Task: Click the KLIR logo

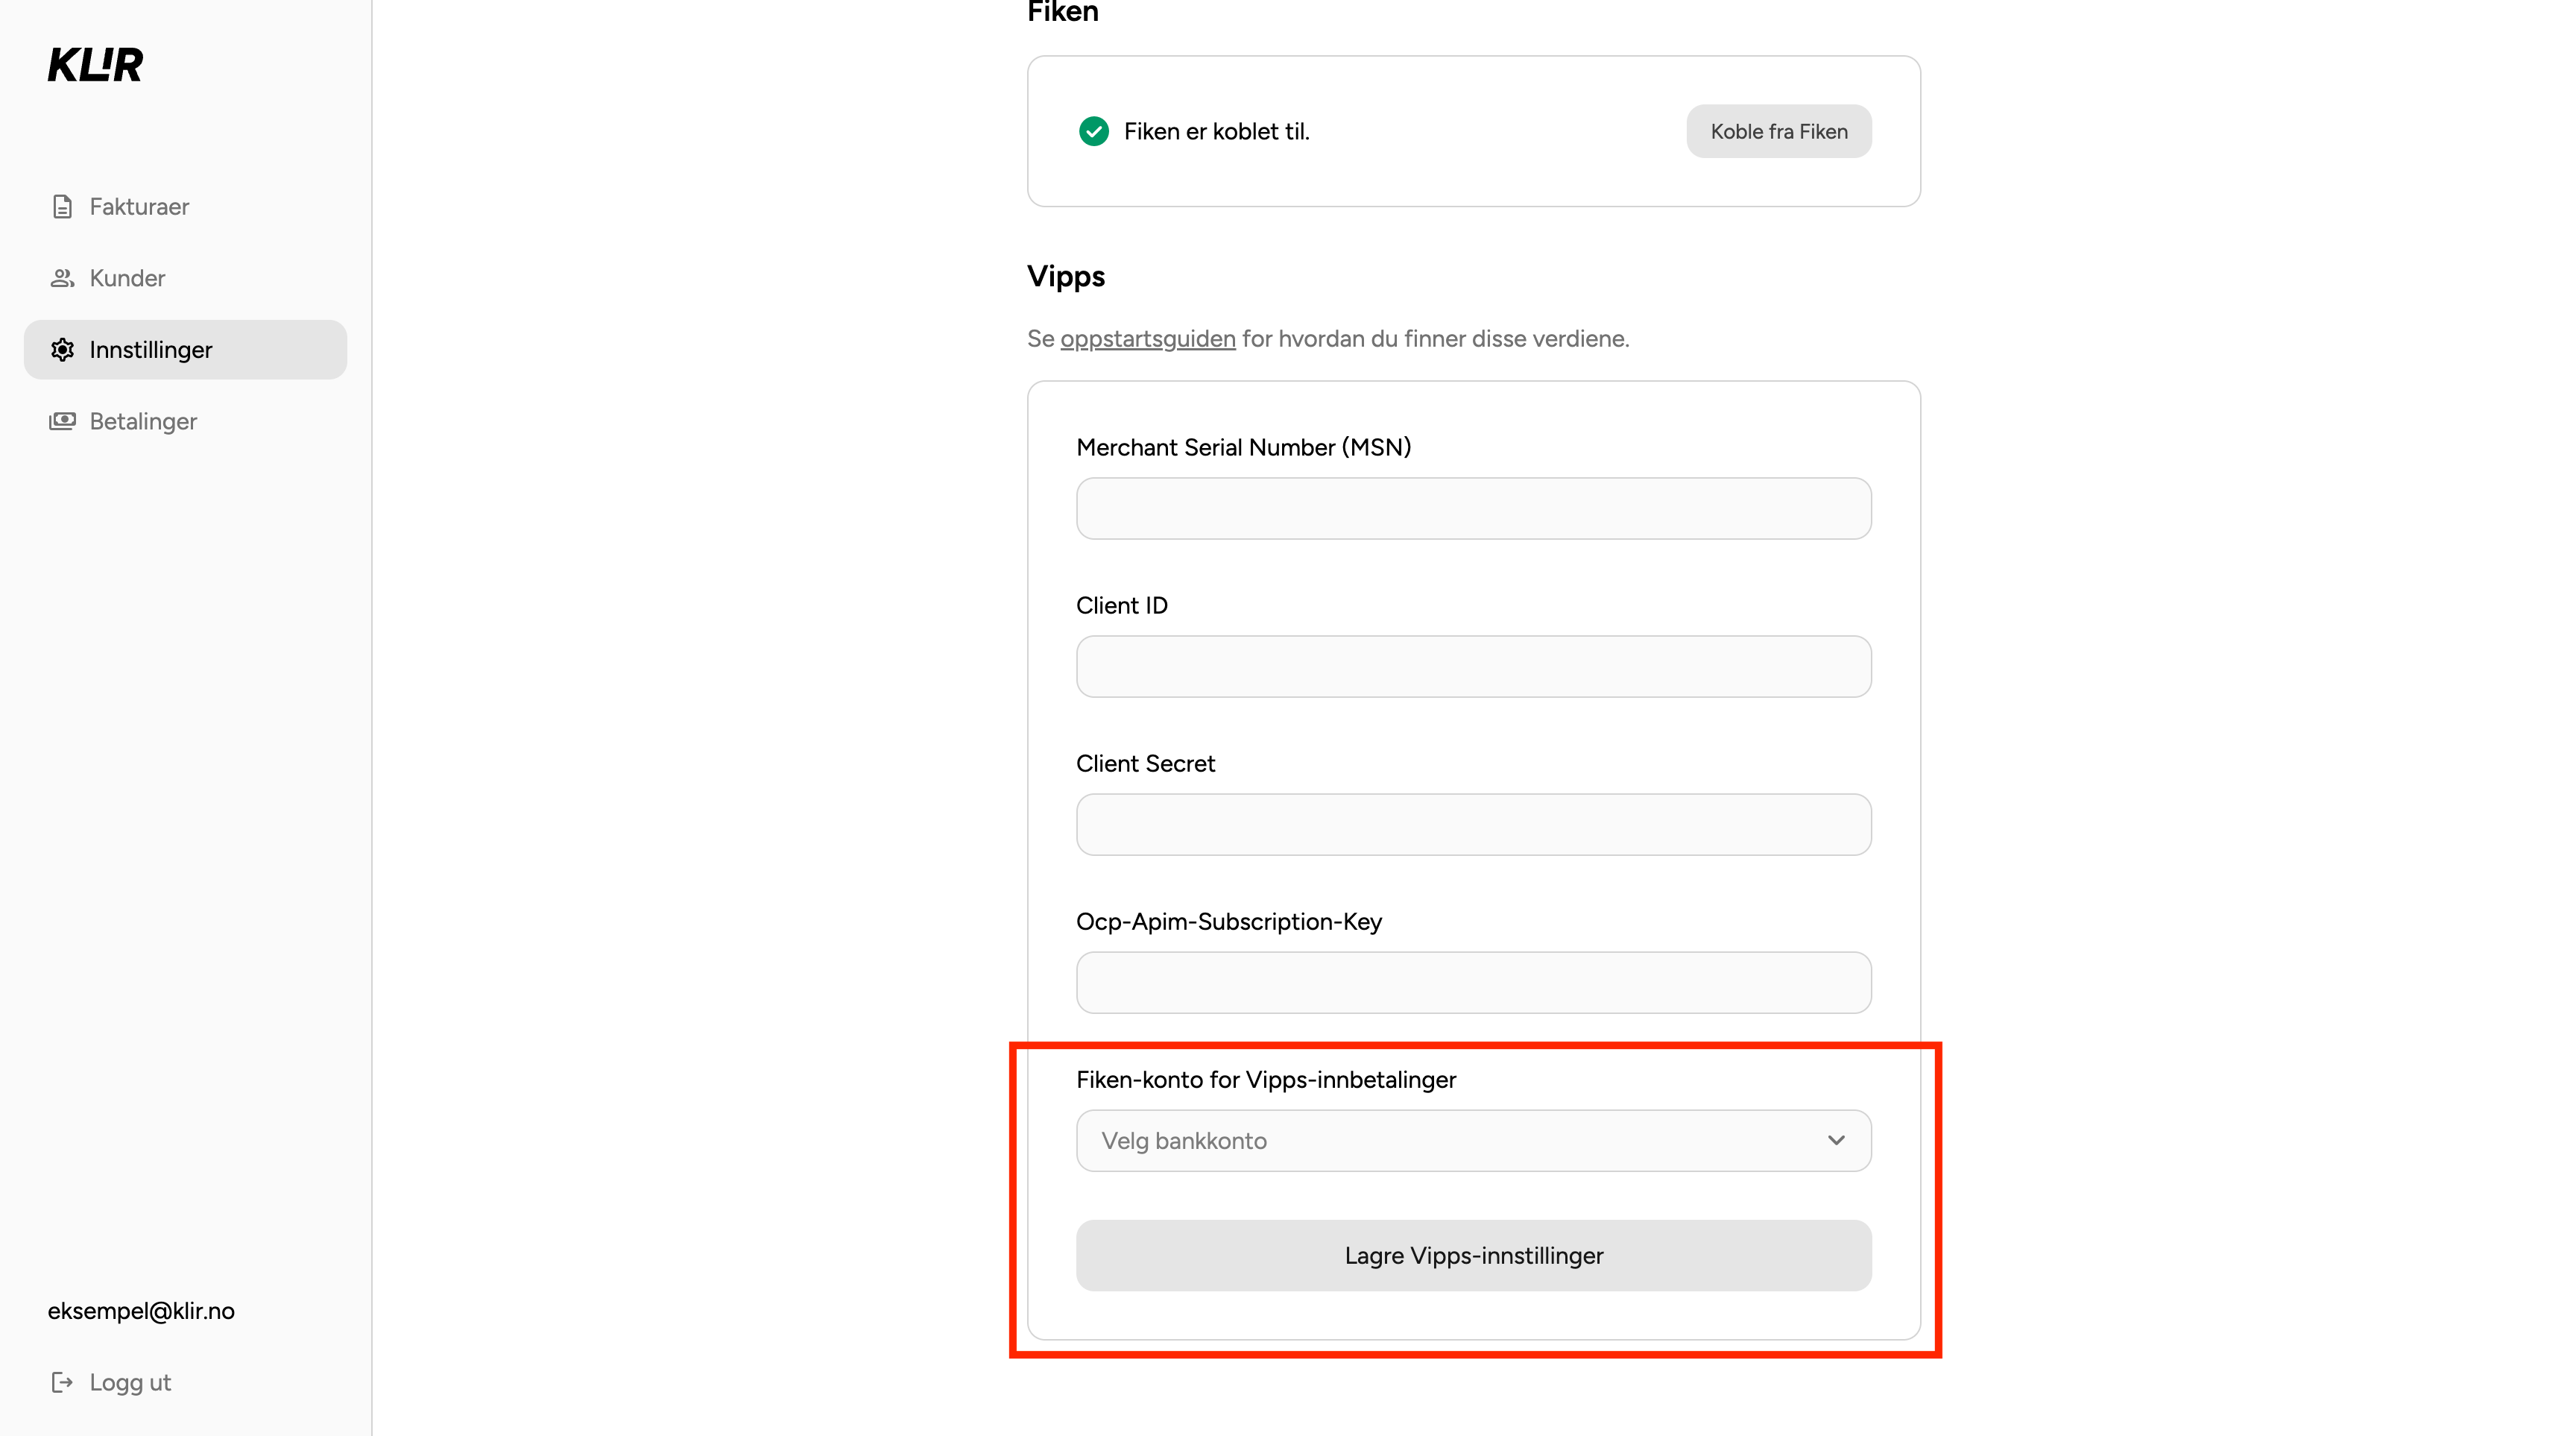Action: pyautogui.click(x=95, y=65)
